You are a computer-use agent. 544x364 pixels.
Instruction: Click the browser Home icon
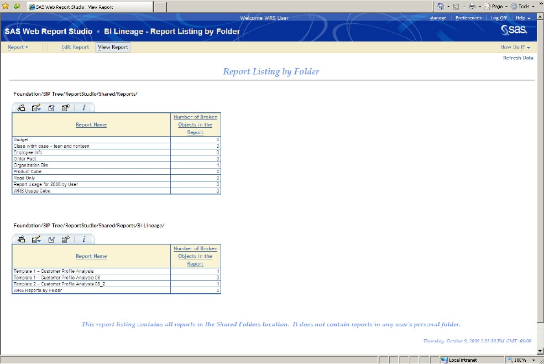440,6
